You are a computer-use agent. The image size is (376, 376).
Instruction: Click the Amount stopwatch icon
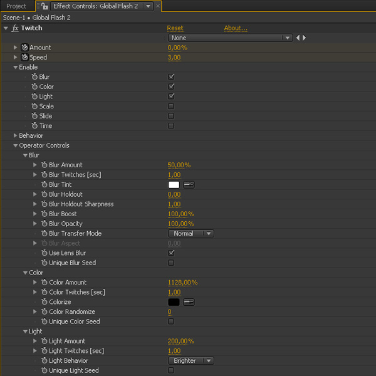tap(24, 48)
